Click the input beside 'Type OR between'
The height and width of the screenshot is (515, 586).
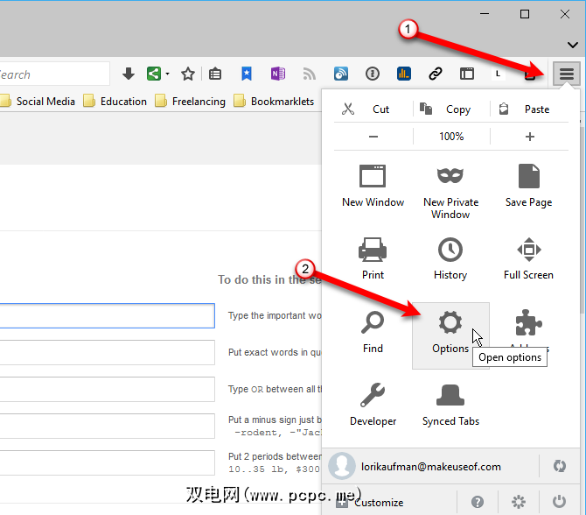pyautogui.click(x=108, y=389)
